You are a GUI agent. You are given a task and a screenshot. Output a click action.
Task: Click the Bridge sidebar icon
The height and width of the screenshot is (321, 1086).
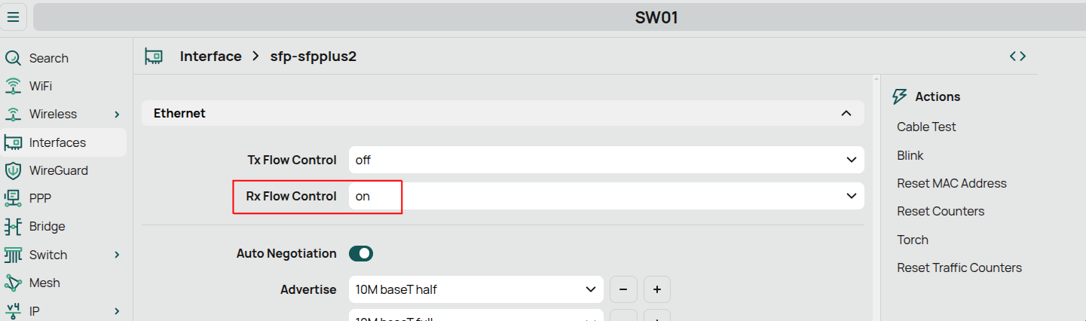pos(13,226)
